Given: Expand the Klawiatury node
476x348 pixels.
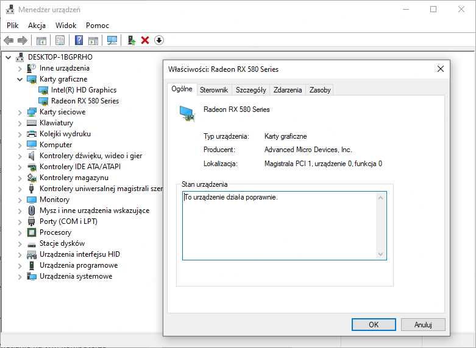Looking at the screenshot, I should [20, 124].
